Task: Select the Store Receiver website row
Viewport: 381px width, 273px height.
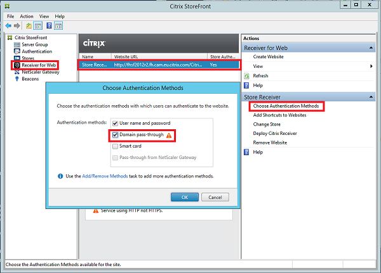Action: pyautogui.click(x=159, y=65)
